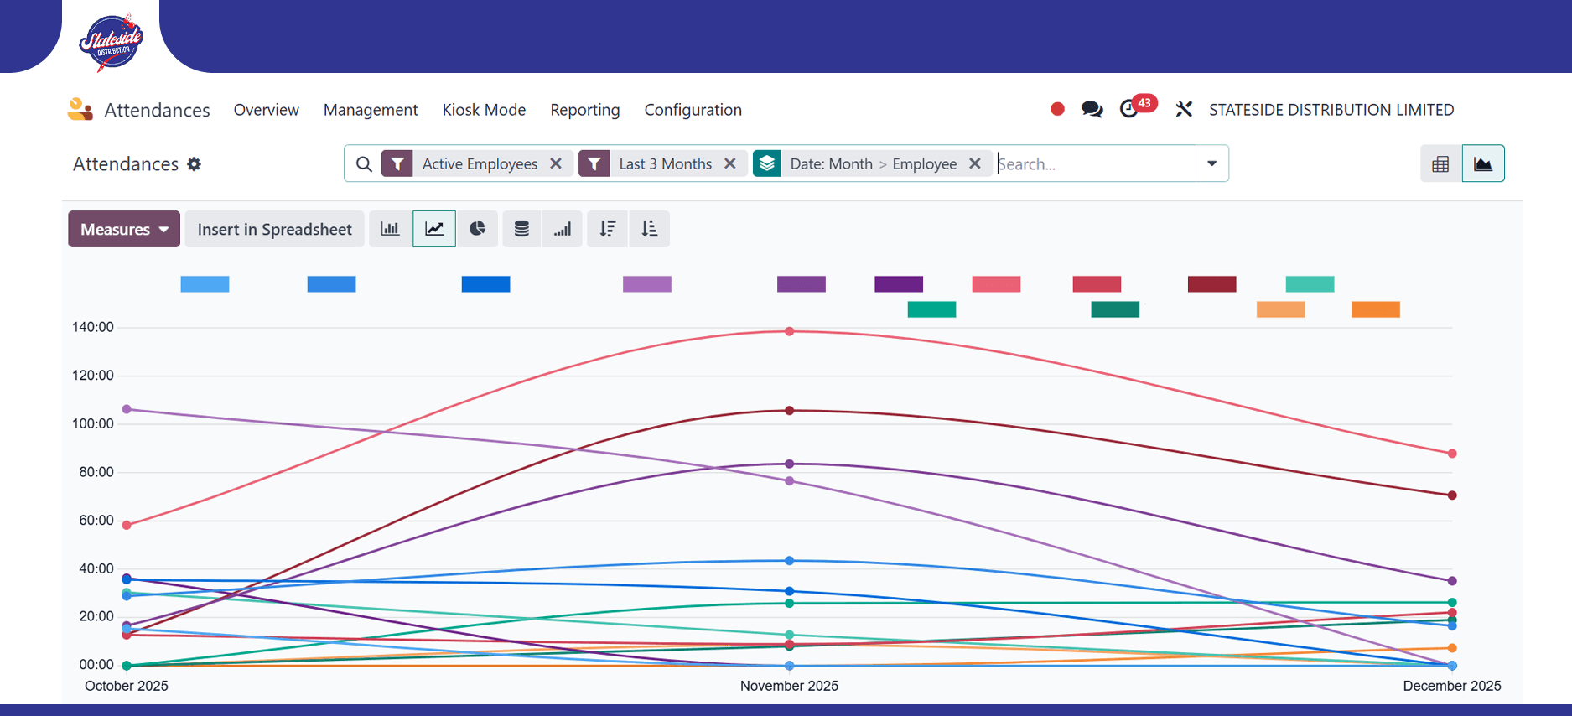Click the search magnifier icon
Screen dimensions: 1572x716
point(364,164)
